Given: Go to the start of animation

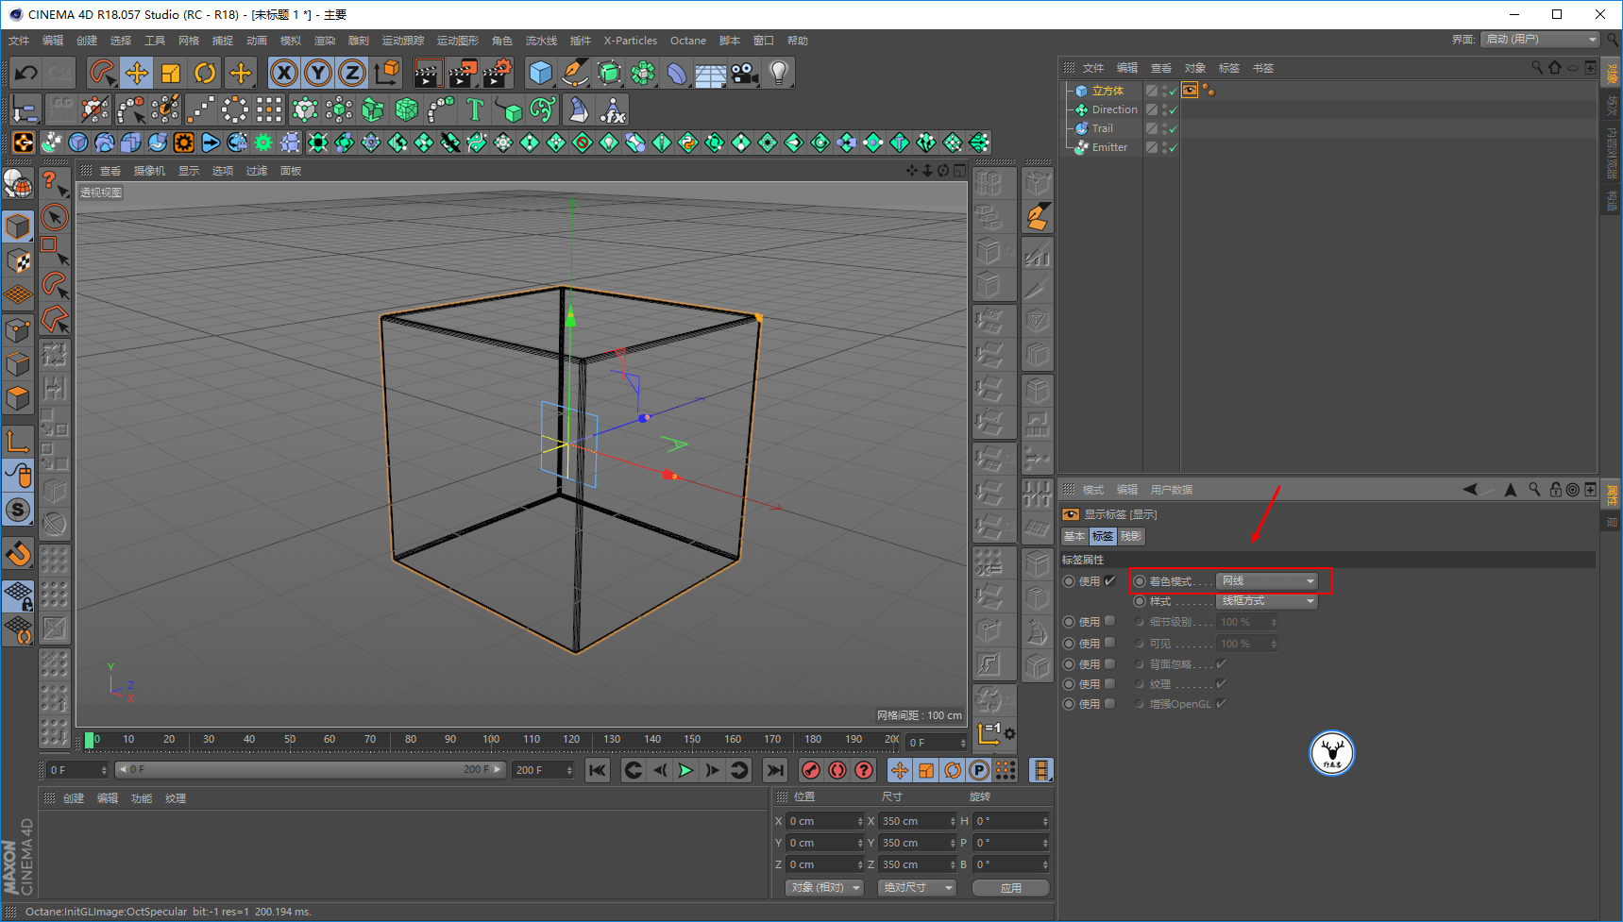Looking at the screenshot, I should (x=598, y=771).
